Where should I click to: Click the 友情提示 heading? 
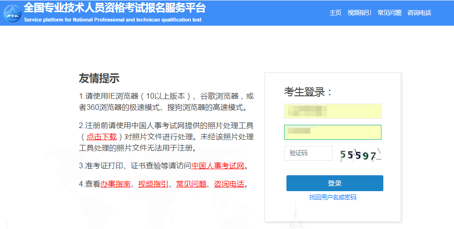coord(99,79)
